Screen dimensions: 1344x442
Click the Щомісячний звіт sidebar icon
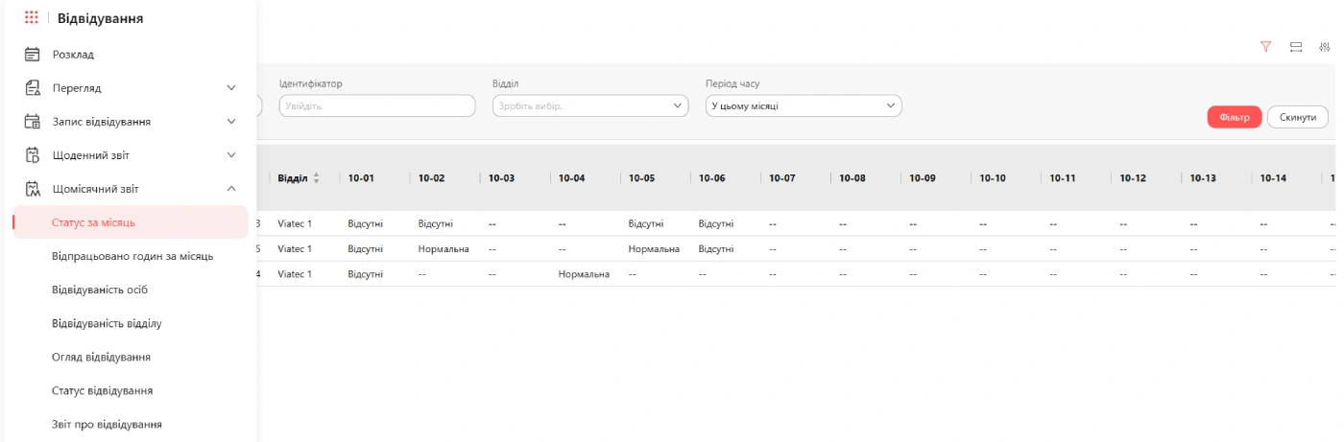click(32, 189)
